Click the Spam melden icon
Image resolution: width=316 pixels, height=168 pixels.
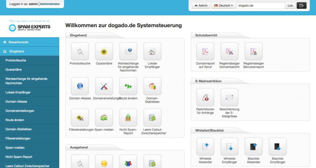coord(104,118)
